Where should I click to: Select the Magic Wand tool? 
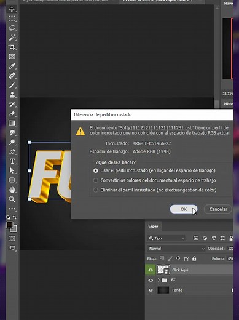point(12,38)
